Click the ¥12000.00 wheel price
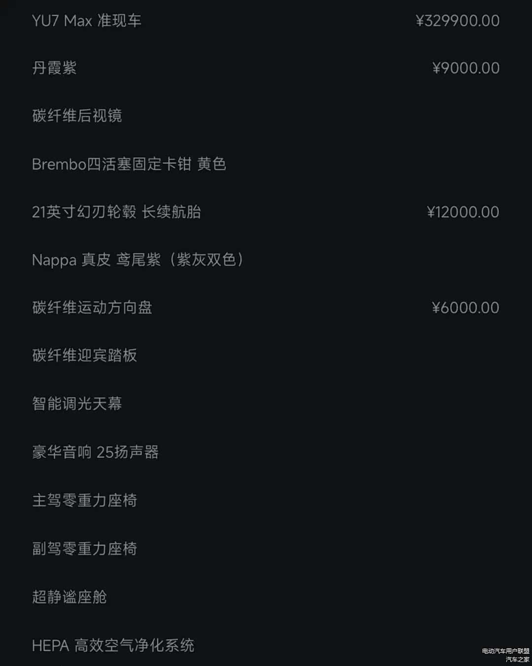This screenshot has height=666, width=532. click(463, 212)
